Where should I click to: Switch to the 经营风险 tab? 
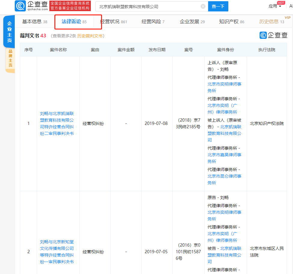(x=153, y=22)
